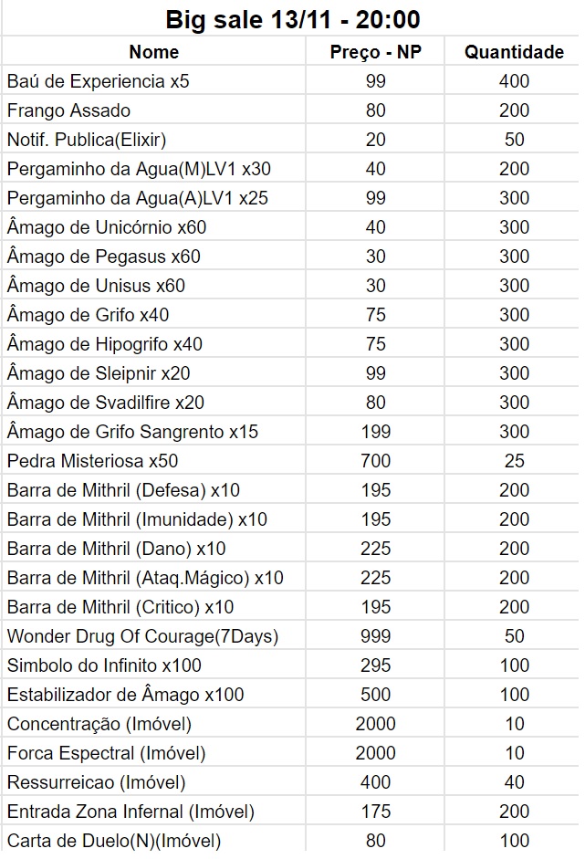This screenshot has height=859, width=585.
Task: Select the 'Quantidade' column header
Action: (514, 52)
